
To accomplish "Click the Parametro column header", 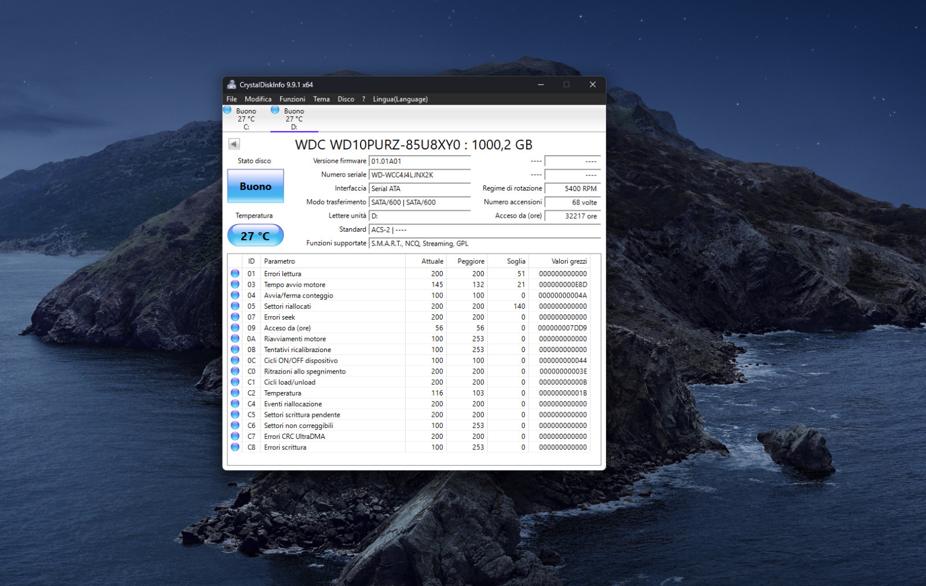I will point(333,261).
